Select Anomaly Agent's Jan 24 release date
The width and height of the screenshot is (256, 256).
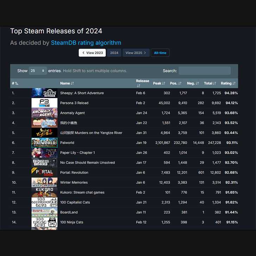point(142,113)
